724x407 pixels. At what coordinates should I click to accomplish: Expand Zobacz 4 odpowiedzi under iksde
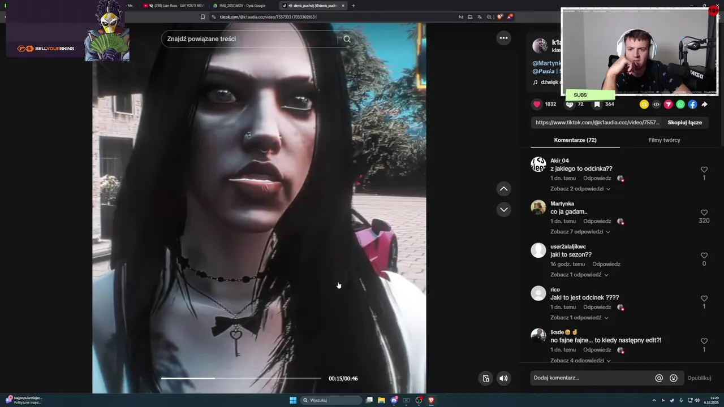click(580, 360)
